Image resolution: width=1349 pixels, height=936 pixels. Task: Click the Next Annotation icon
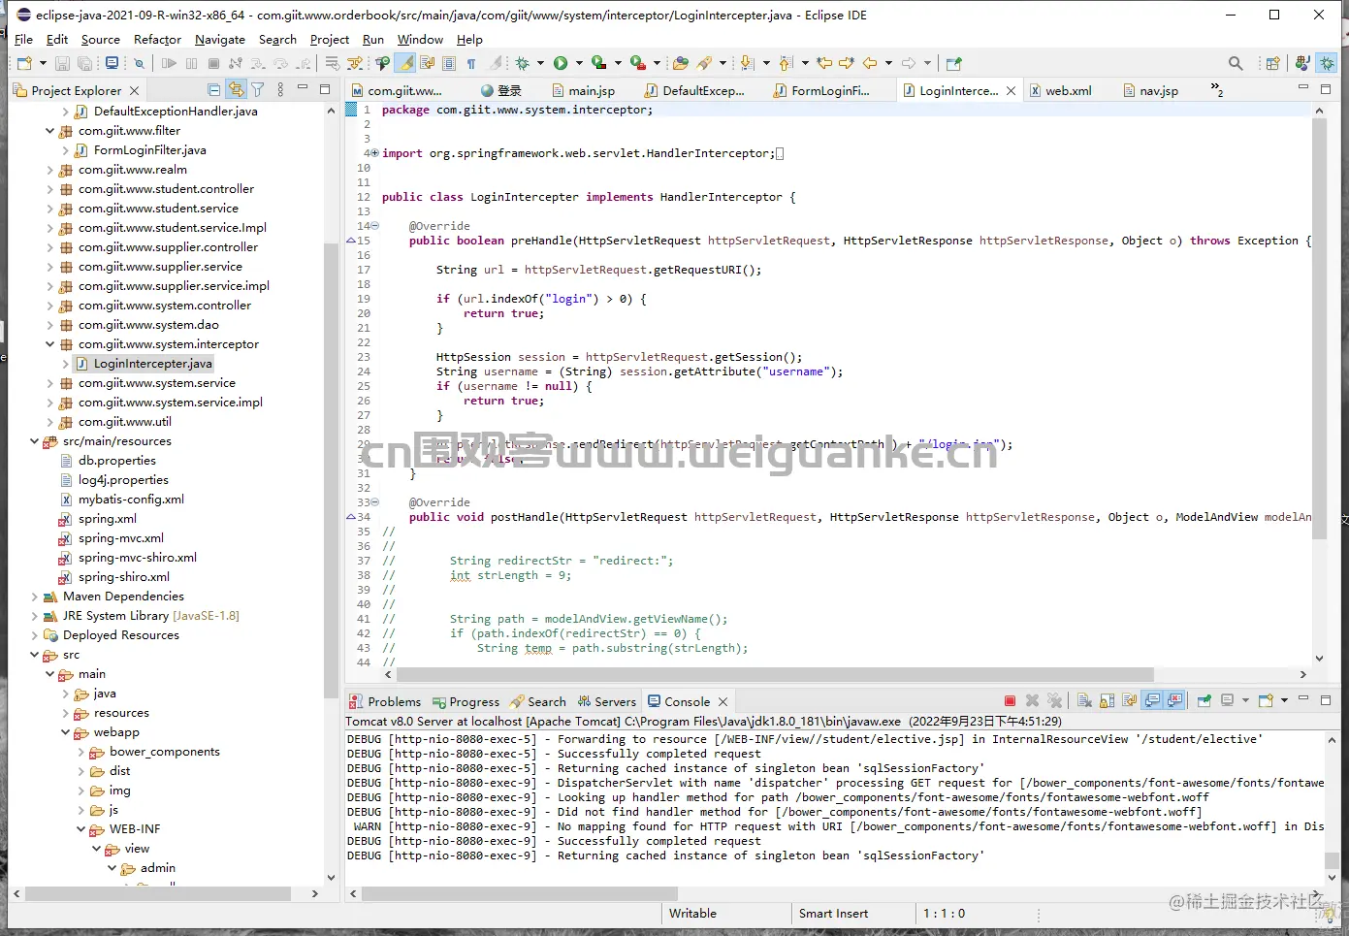point(747,63)
